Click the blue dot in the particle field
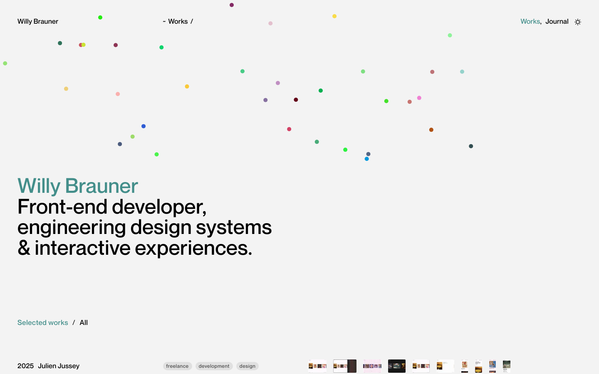The image size is (599, 374). click(x=144, y=126)
